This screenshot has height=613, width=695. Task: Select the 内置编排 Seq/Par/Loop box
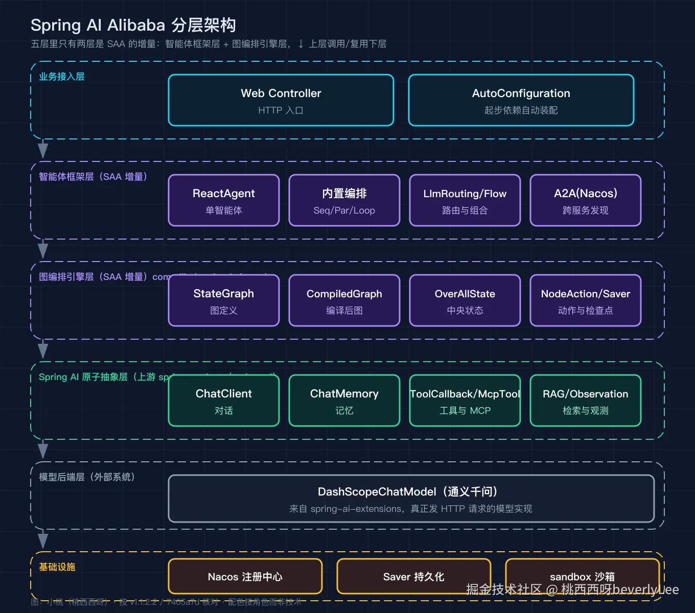point(344,200)
